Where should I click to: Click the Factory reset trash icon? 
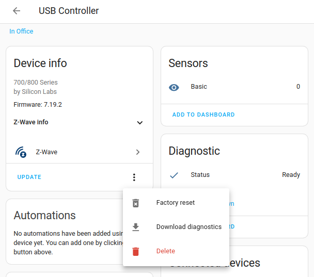click(x=136, y=203)
